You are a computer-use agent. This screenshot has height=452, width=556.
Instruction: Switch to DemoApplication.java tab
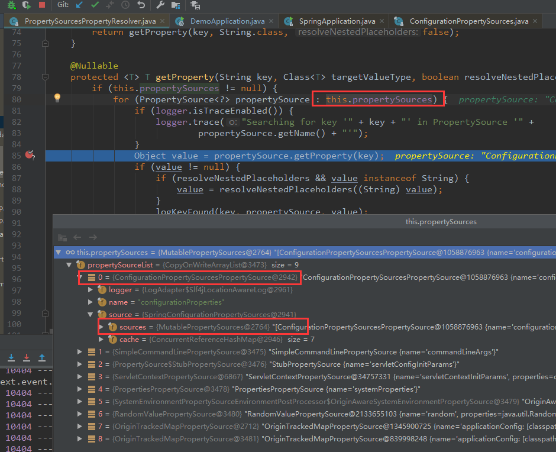pyautogui.click(x=227, y=21)
